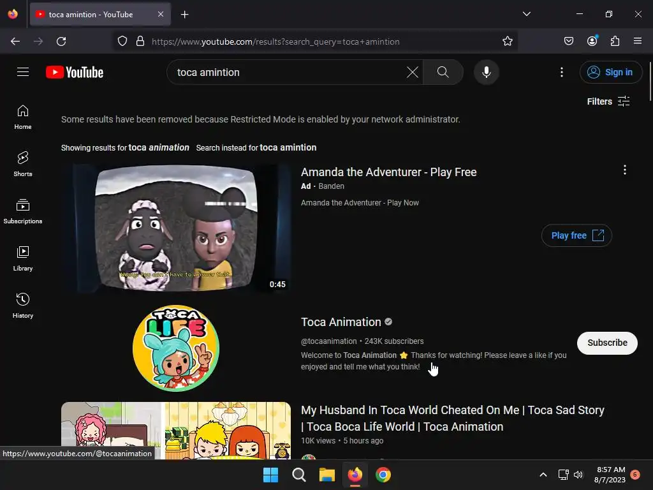Go forward in Firefox

(38, 41)
